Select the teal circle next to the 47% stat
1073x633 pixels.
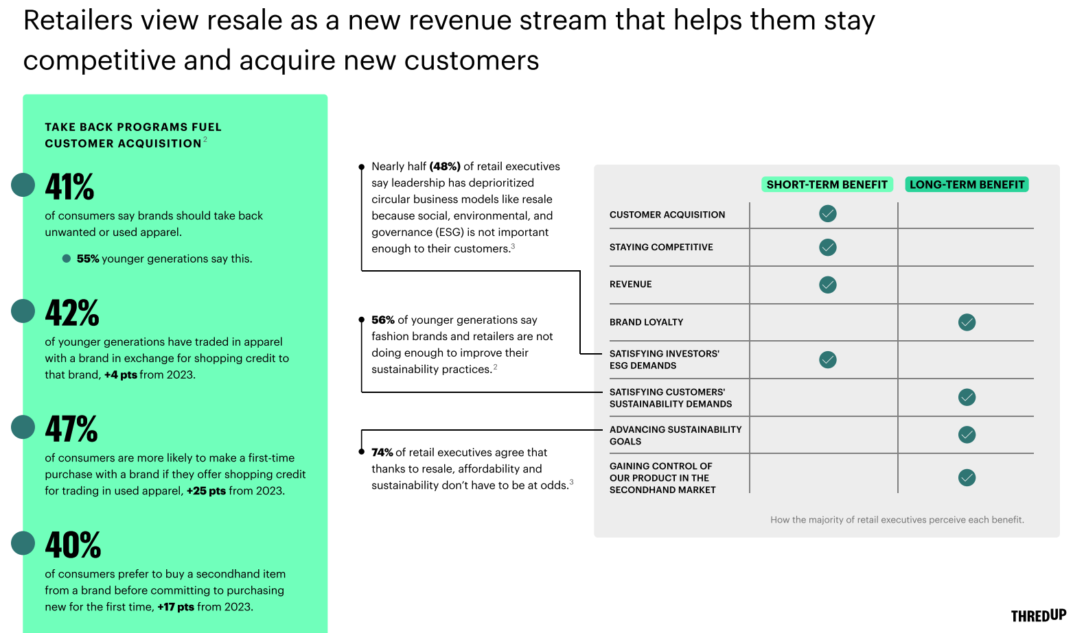tap(23, 427)
